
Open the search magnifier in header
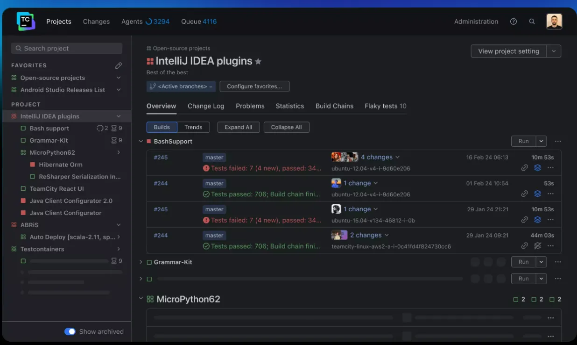pyautogui.click(x=532, y=22)
